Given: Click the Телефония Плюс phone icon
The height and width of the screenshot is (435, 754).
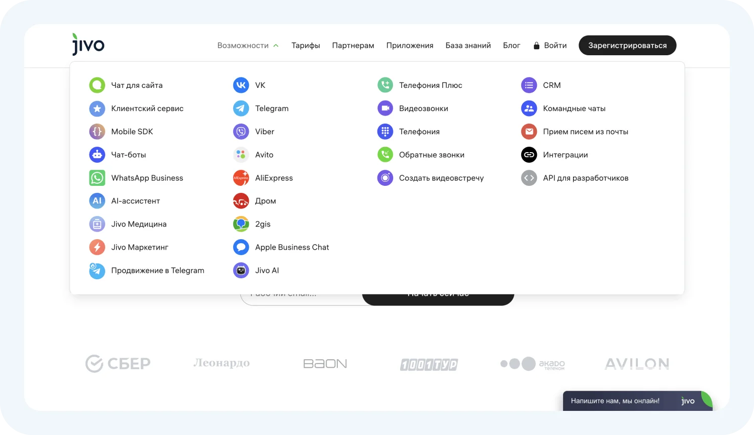Looking at the screenshot, I should [385, 85].
